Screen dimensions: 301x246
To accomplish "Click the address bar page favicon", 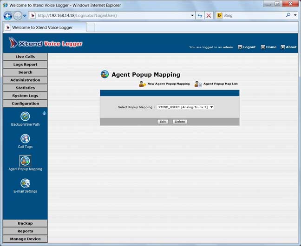I will [x=33, y=15].
